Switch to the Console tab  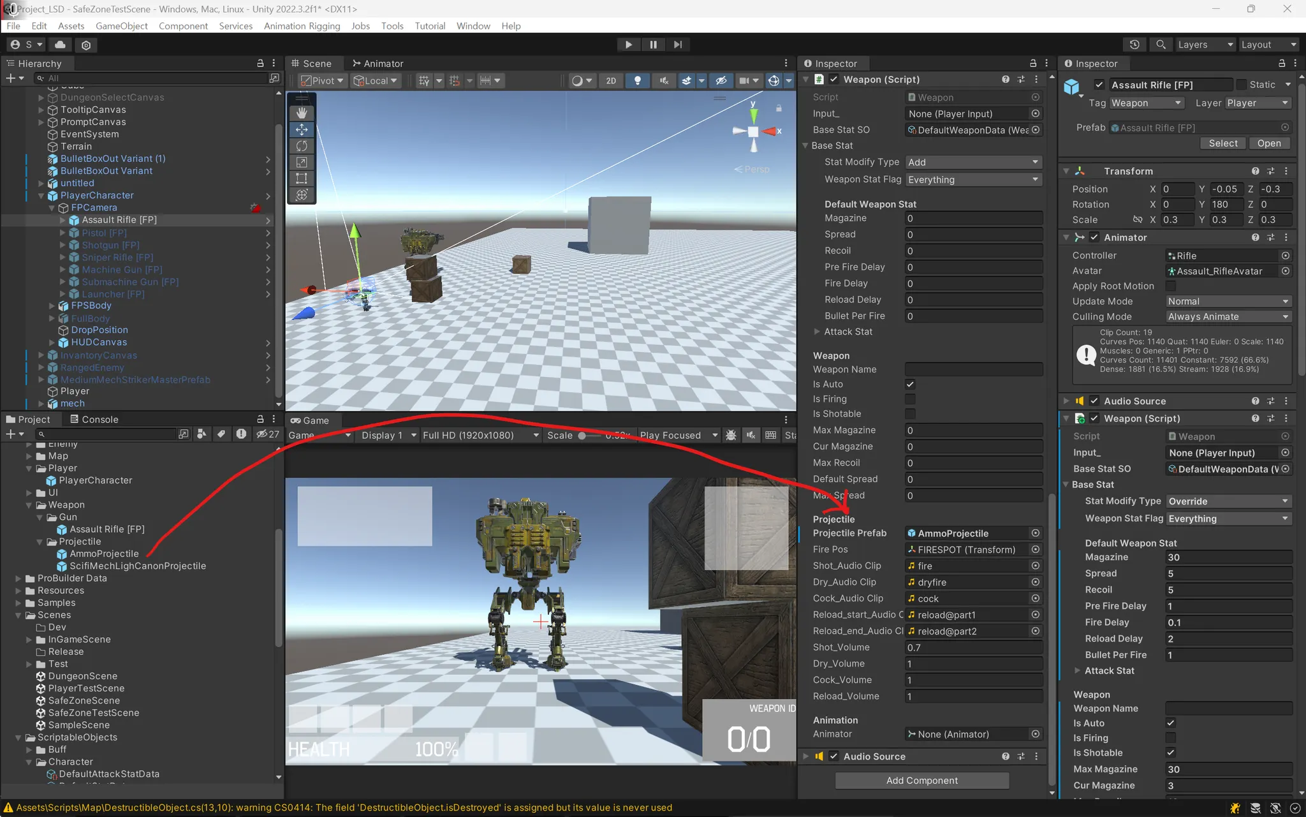click(x=94, y=420)
